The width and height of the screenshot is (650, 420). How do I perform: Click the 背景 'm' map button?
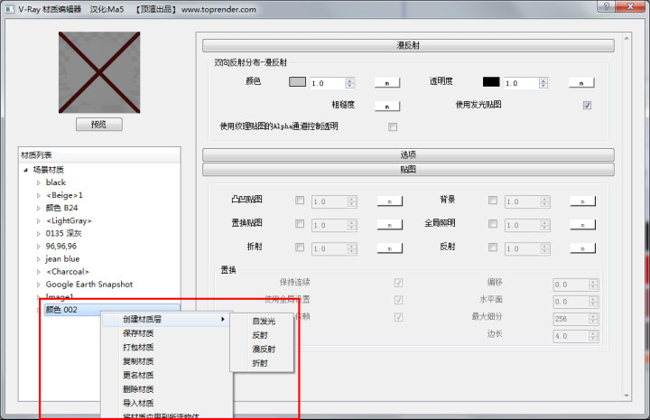coord(581,201)
